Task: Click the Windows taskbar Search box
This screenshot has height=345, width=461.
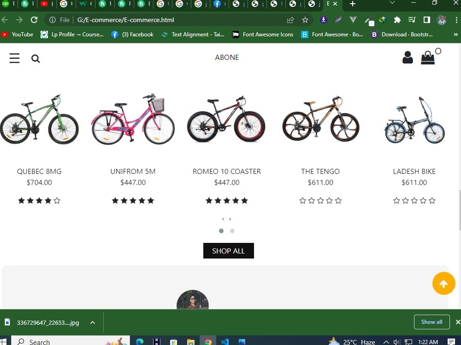Action: point(71,341)
